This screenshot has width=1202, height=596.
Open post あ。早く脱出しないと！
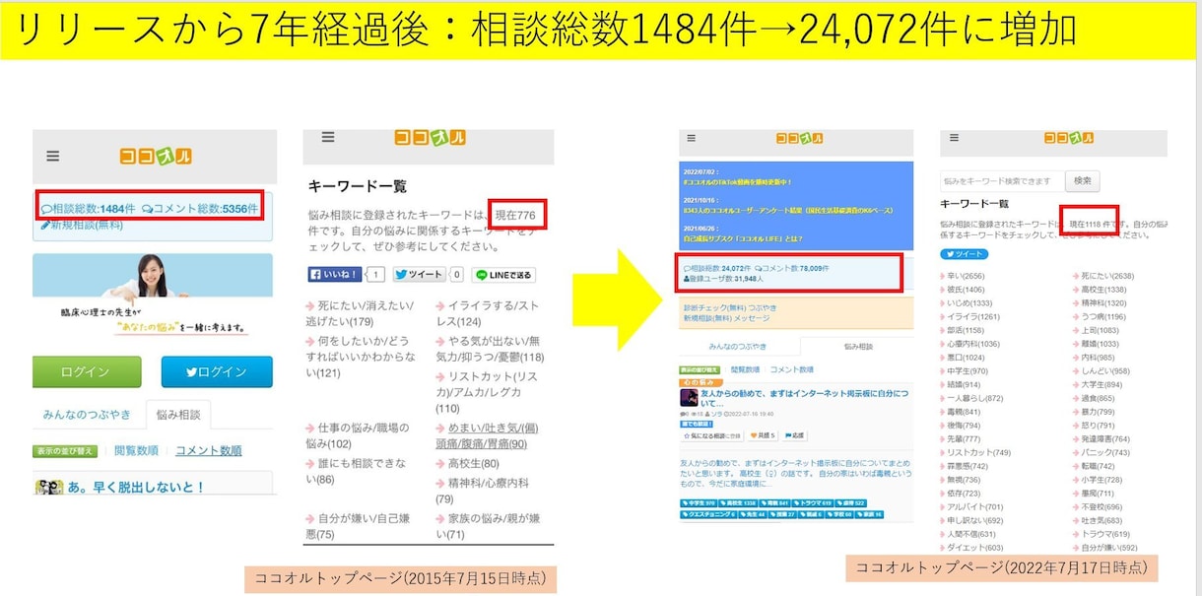coord(137,487)
